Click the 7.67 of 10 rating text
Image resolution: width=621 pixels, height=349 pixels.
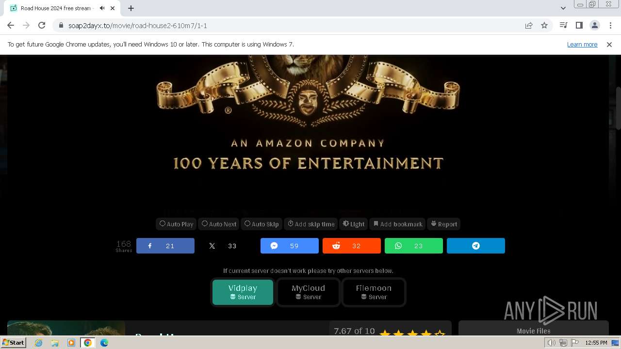click(354, 331)
